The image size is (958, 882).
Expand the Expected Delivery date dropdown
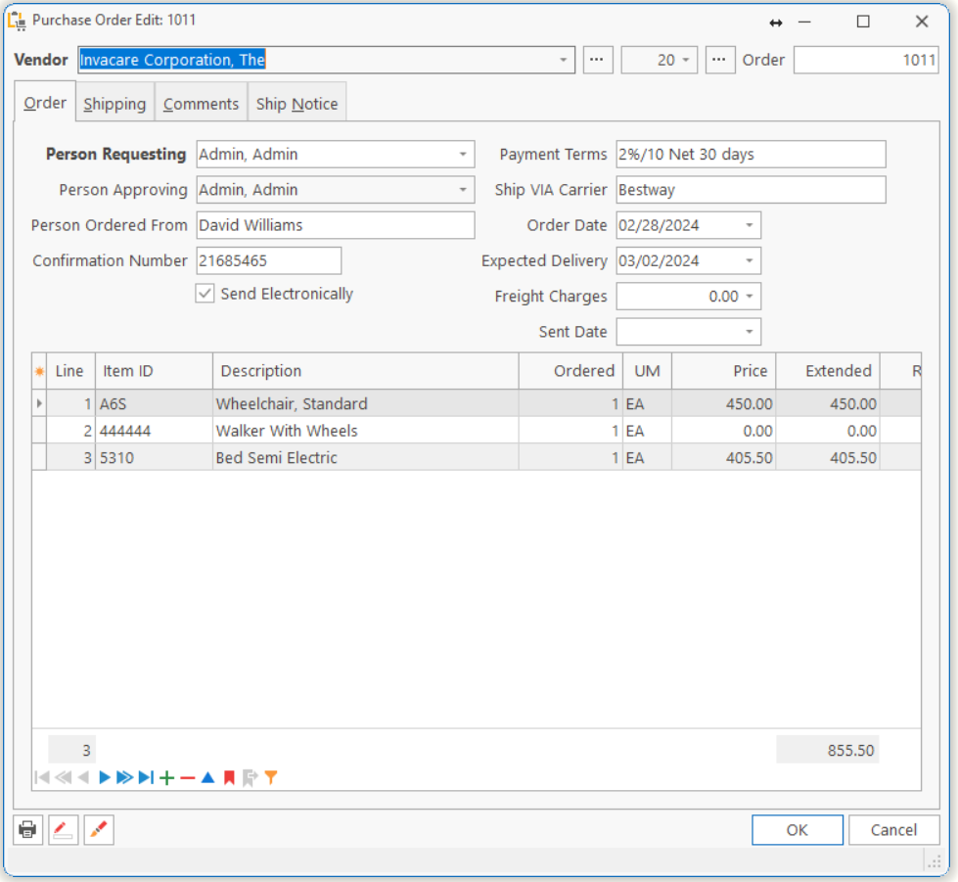[749, 261]
